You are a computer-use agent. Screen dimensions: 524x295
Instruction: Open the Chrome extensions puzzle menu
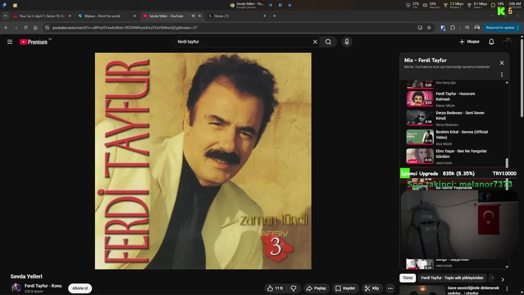[452, 27]
